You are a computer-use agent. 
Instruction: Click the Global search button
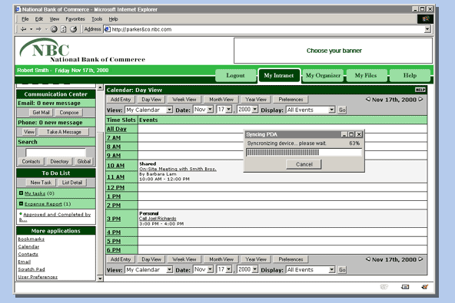point(84,161)
